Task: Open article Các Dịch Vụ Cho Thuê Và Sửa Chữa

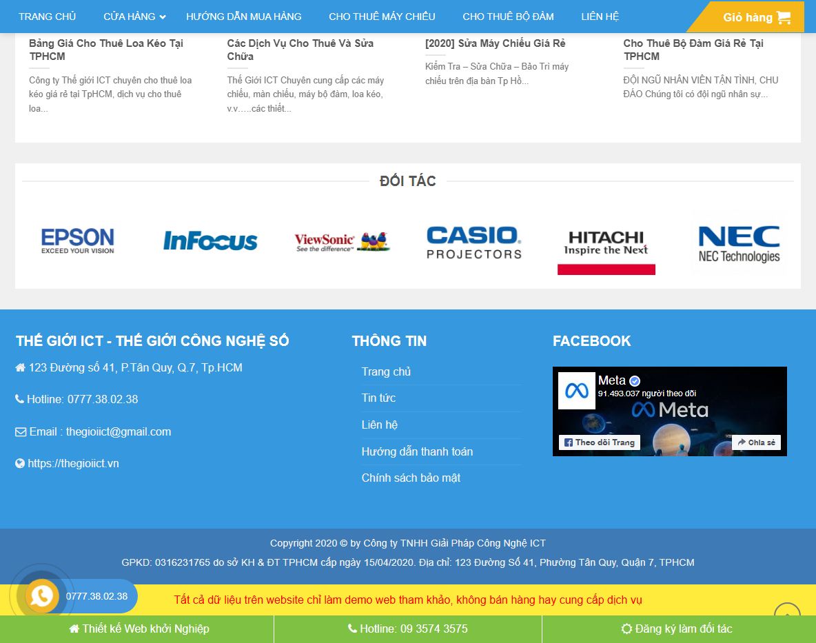Action: tap(300, 50)
